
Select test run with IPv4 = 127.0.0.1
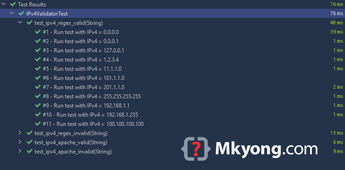tap(83, 51)
